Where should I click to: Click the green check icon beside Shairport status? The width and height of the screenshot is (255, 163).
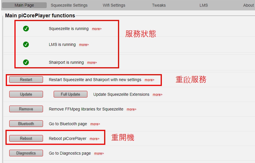coord(26,62)
